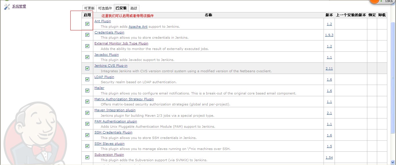The image size is (396, 165).
Task: Open the PAM Authentication plugin link
Action: click(116, 121)
